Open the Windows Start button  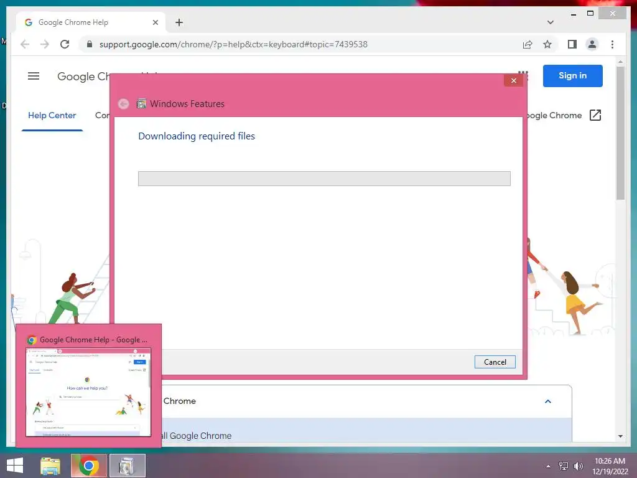click(x=15, y=466)
